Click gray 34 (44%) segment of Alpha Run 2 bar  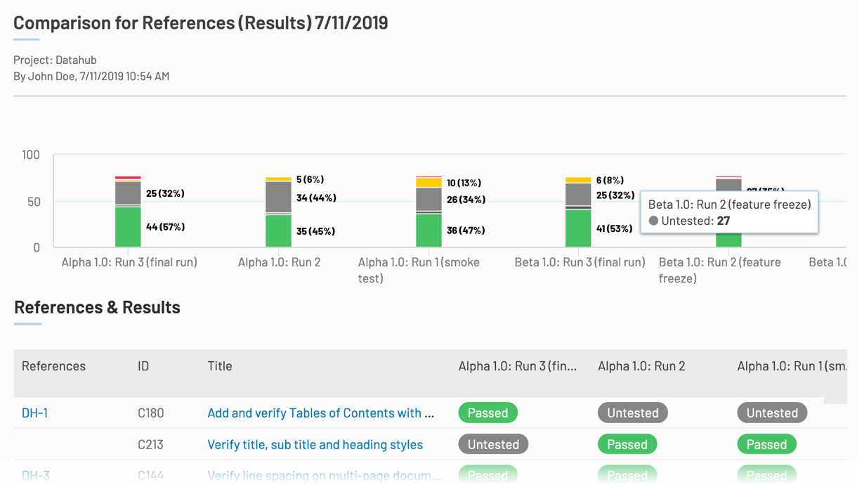(278, 197)
